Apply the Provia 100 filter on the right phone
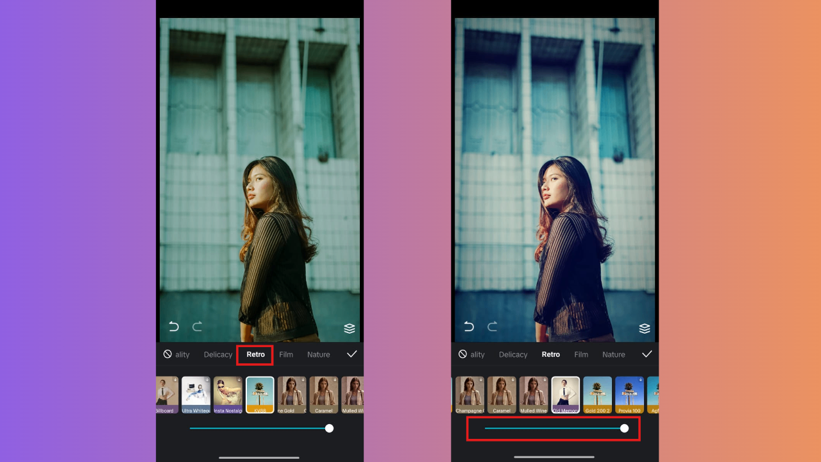 629,395
